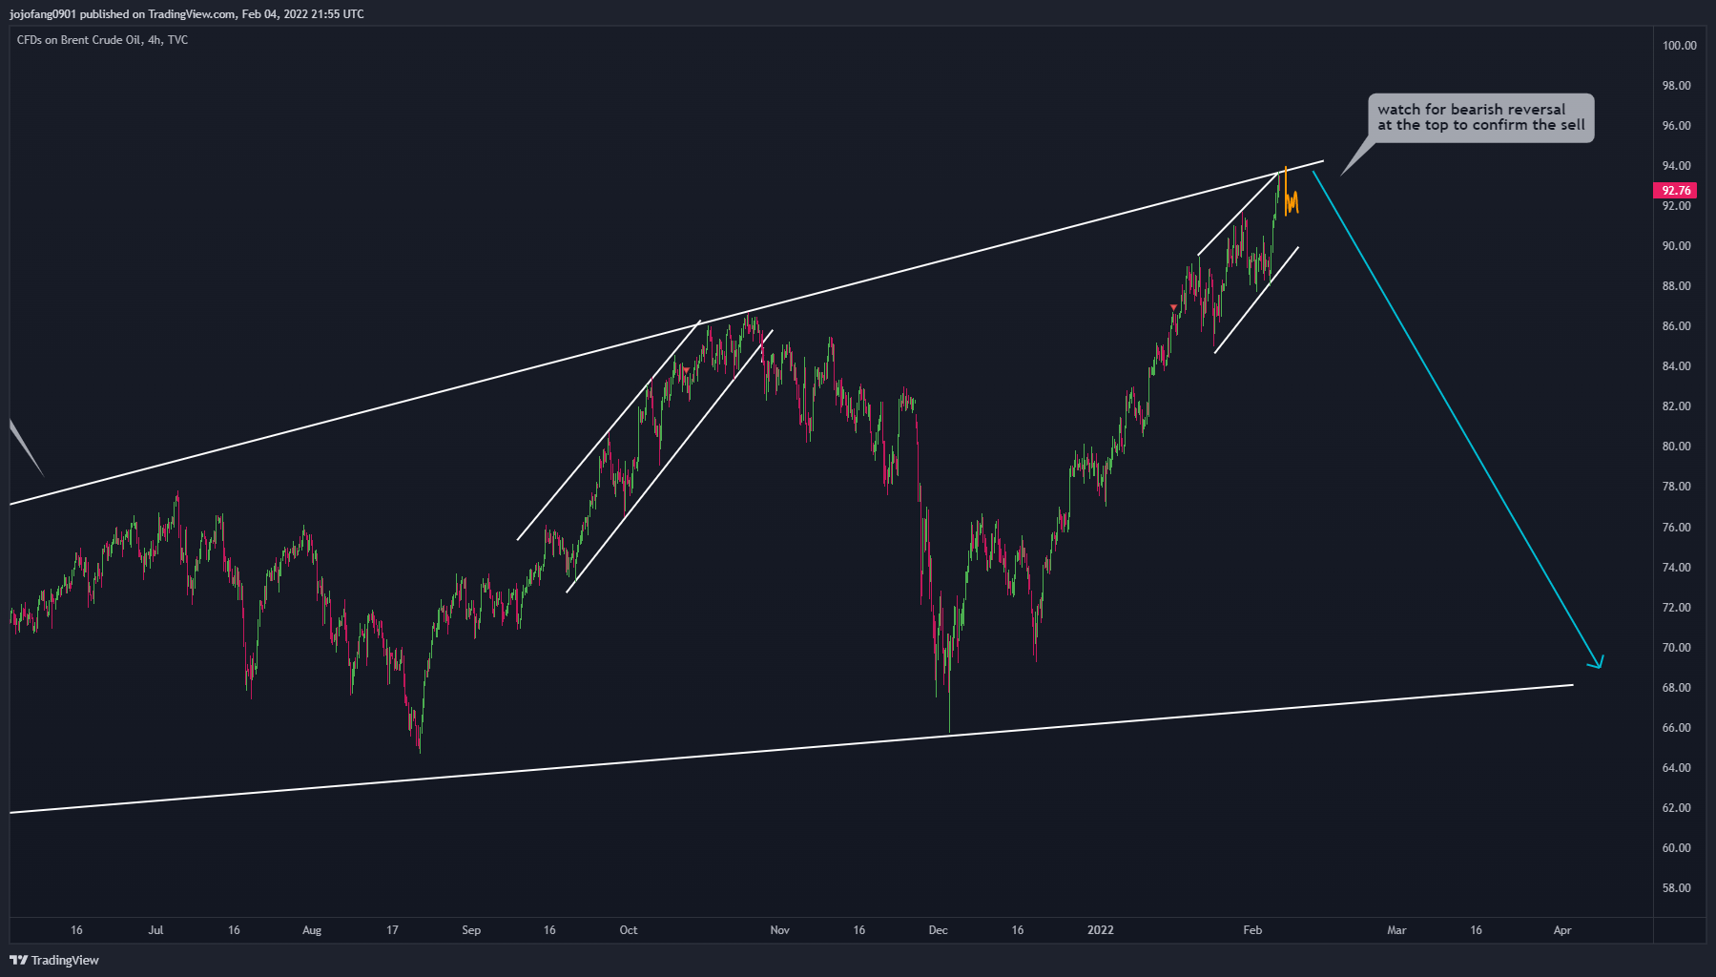1716x977 pixels.
Task: Click the chart title 'CFDs on Brent Crude Oil, 4h, TVC'
Action: (x=102, y=40)
